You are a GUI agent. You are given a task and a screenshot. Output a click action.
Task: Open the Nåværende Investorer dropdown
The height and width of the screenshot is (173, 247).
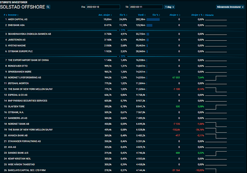pyautogui.click(x=230, y=7)
